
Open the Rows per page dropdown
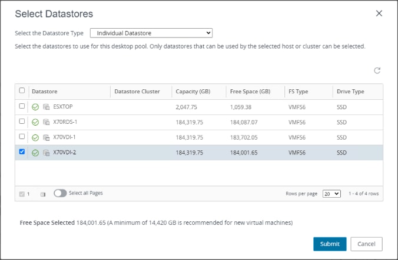[331, 194]
